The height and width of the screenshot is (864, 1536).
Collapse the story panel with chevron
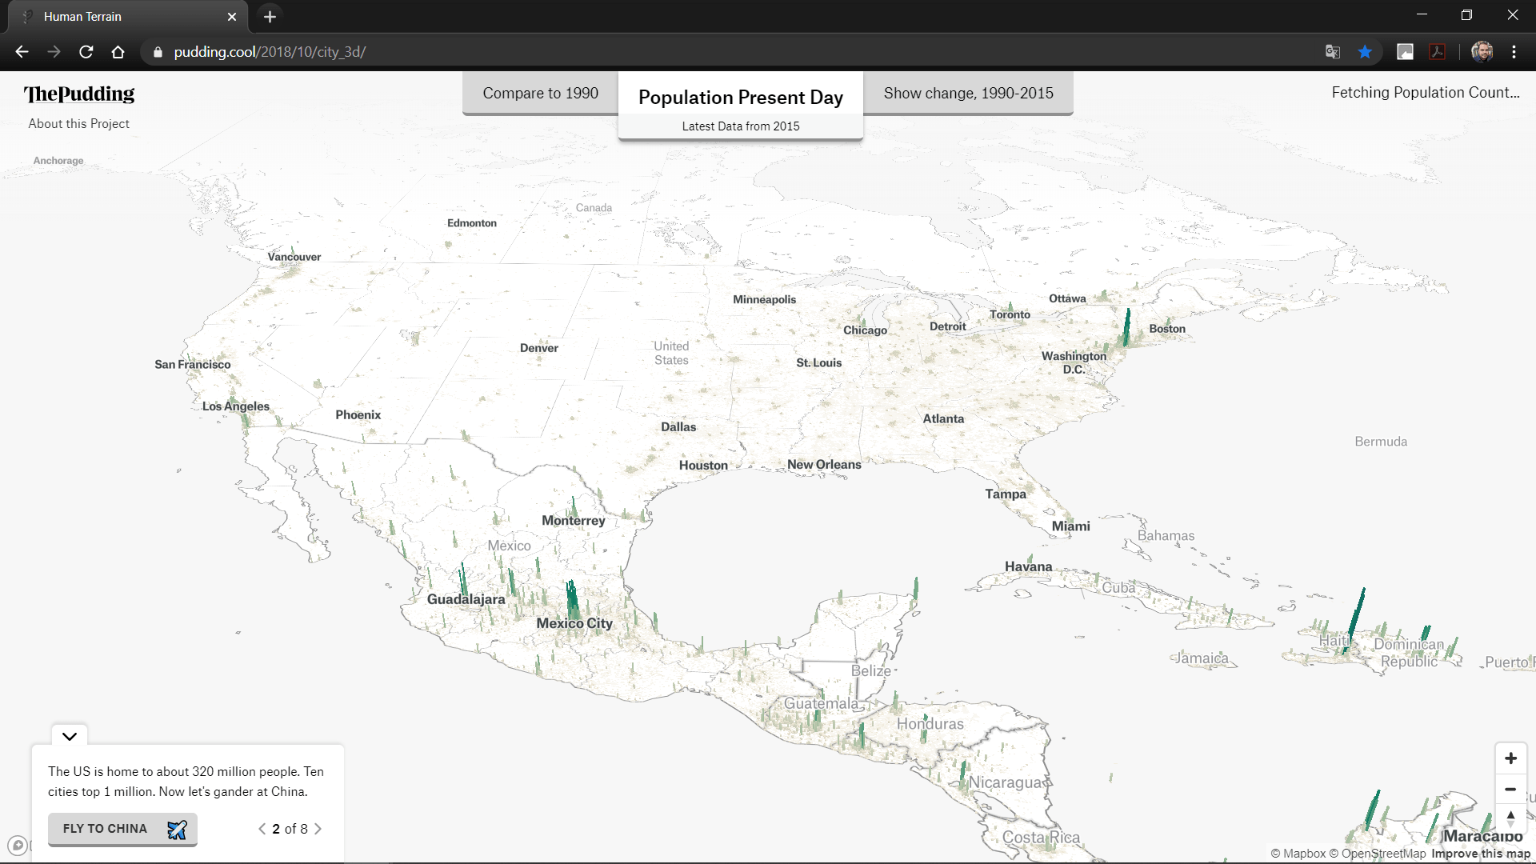[70, 736]
